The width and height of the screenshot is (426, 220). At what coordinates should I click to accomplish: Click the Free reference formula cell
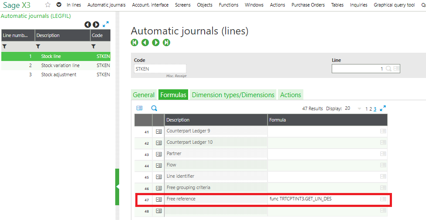pos(327,199)
